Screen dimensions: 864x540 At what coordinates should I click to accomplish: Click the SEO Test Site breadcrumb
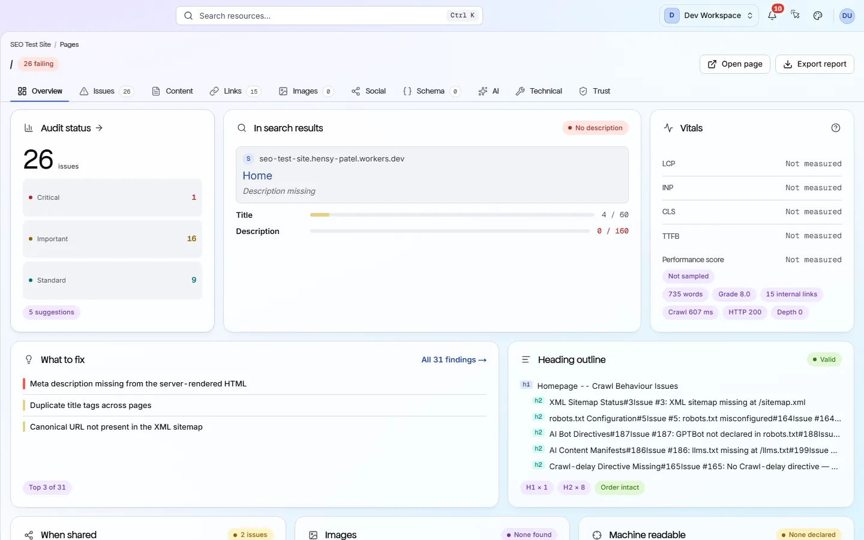pyautogui.click(x=31, y=44)
